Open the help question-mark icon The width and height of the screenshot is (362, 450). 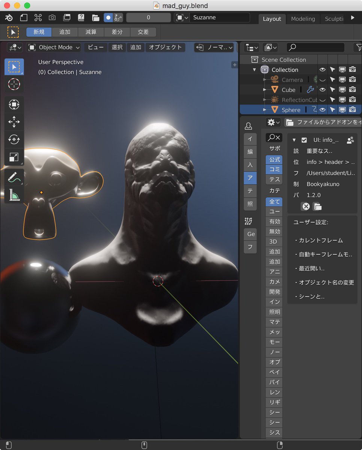(81, 18)
